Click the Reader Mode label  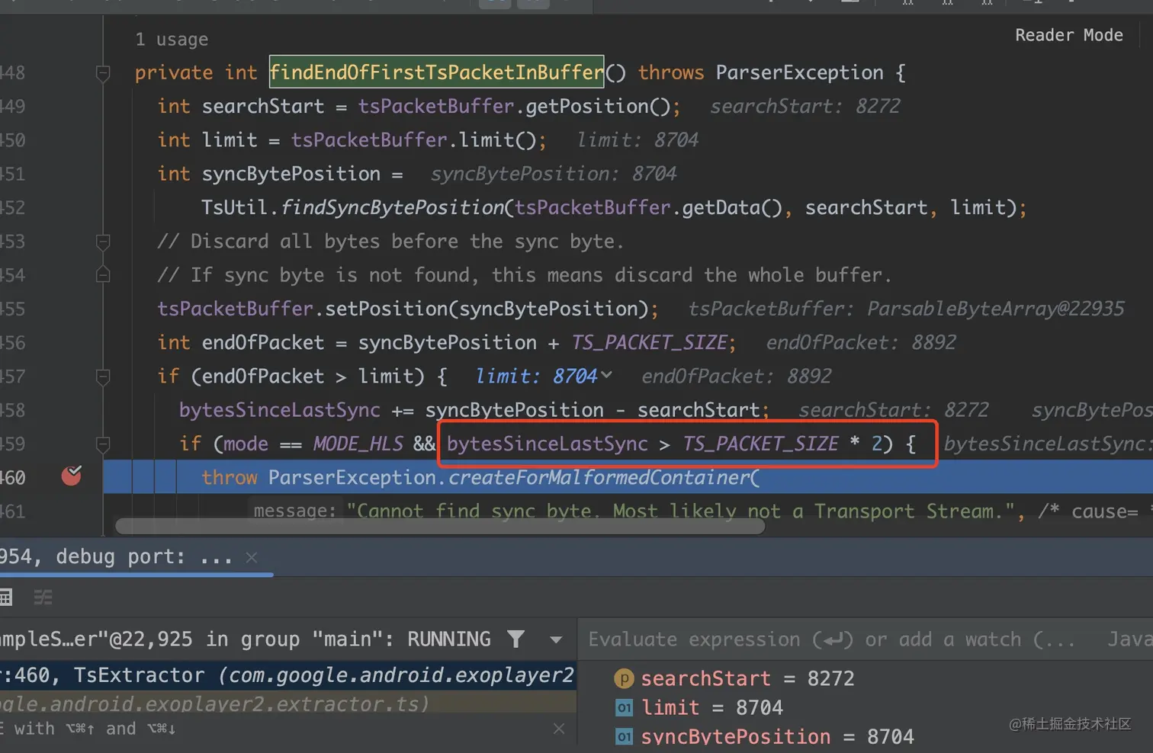pos(1068,35)
